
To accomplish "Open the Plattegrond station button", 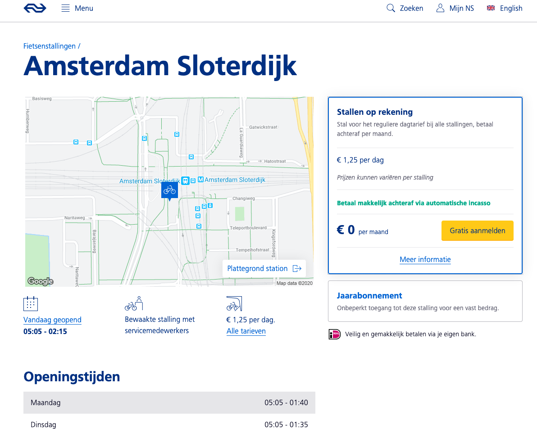I will point(264,269).
